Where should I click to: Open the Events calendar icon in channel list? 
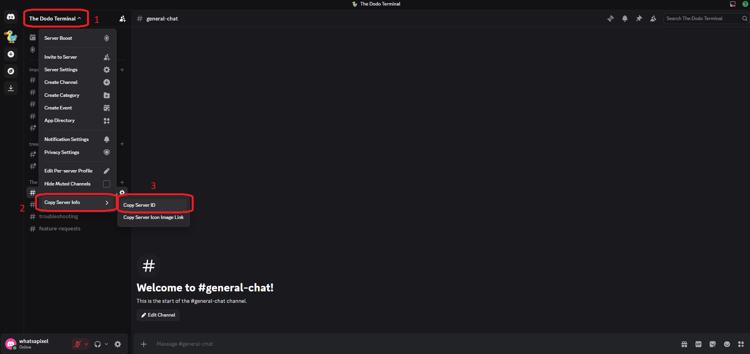pyautogui.click(x=33, y=37)
